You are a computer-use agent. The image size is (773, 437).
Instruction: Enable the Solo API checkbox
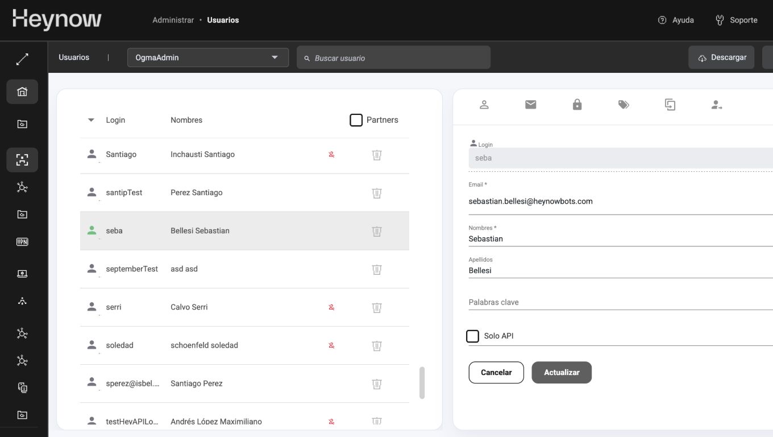point(473,336)
